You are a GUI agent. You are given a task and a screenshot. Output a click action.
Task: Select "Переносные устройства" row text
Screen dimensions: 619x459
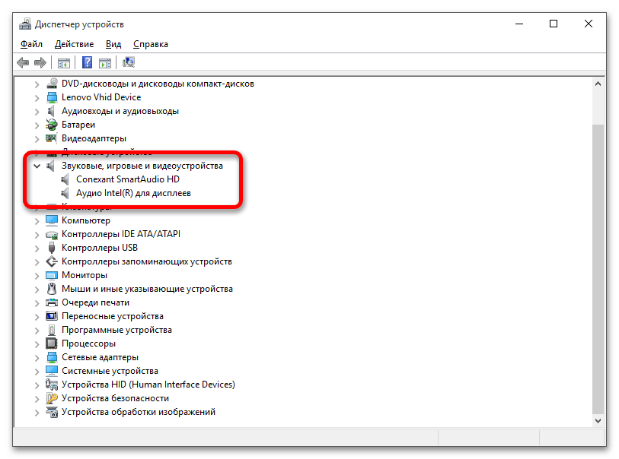click(113, 316)
